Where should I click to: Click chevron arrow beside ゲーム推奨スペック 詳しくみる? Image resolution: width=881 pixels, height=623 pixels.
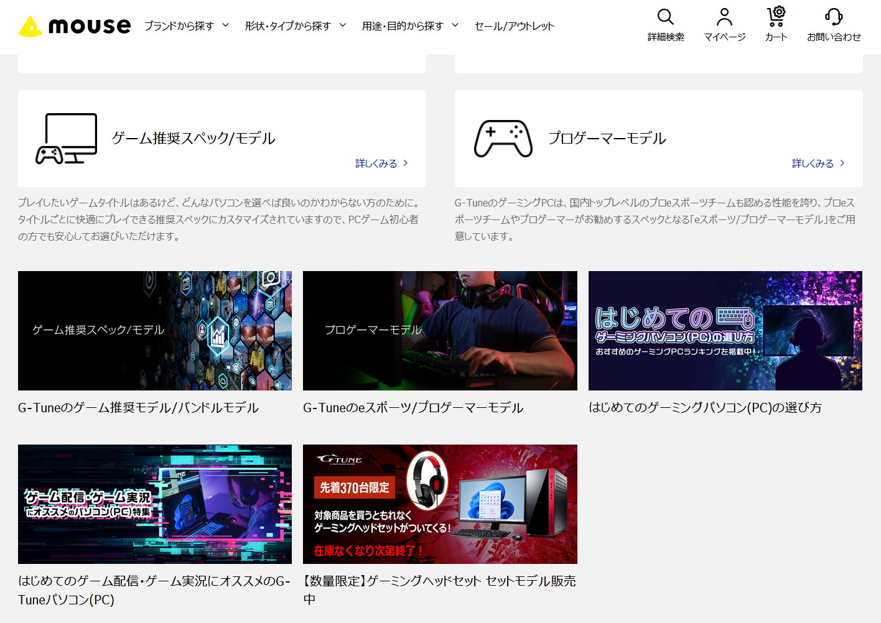click(x=406, y=163)
